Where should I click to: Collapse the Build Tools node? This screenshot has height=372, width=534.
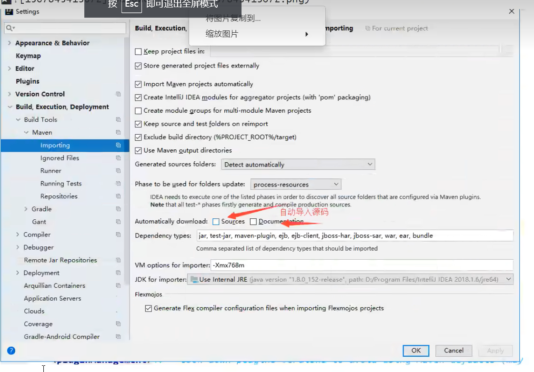point(18,120)
